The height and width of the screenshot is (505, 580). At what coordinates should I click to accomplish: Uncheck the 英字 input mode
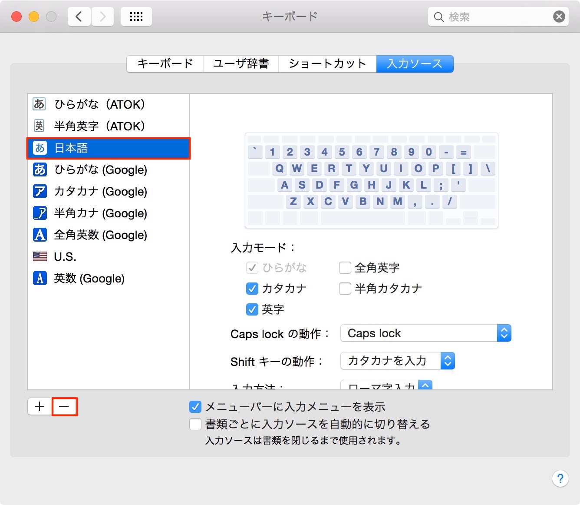point(252,309)
